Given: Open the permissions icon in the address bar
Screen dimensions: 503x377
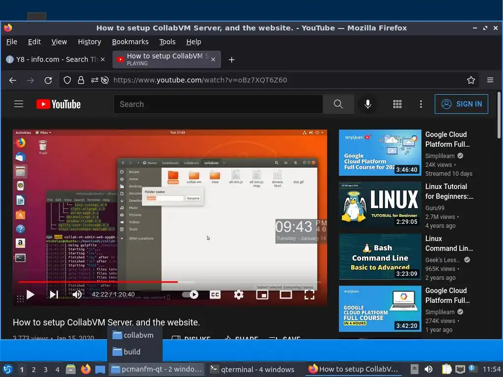Looking at the screenshot, I should (94, 80).
